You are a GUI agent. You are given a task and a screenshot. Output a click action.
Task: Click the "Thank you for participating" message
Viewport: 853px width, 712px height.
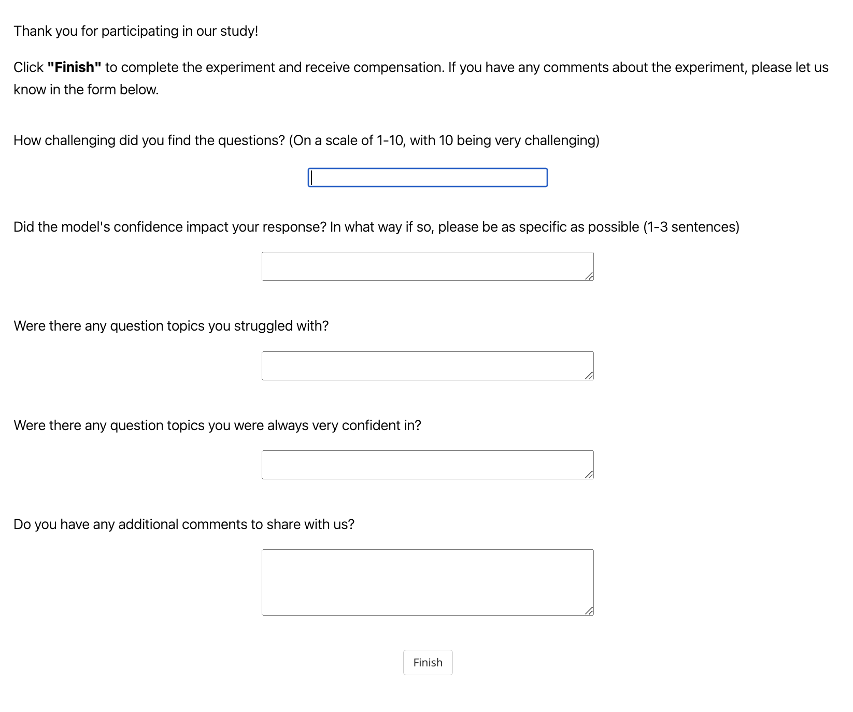[136, 31]
